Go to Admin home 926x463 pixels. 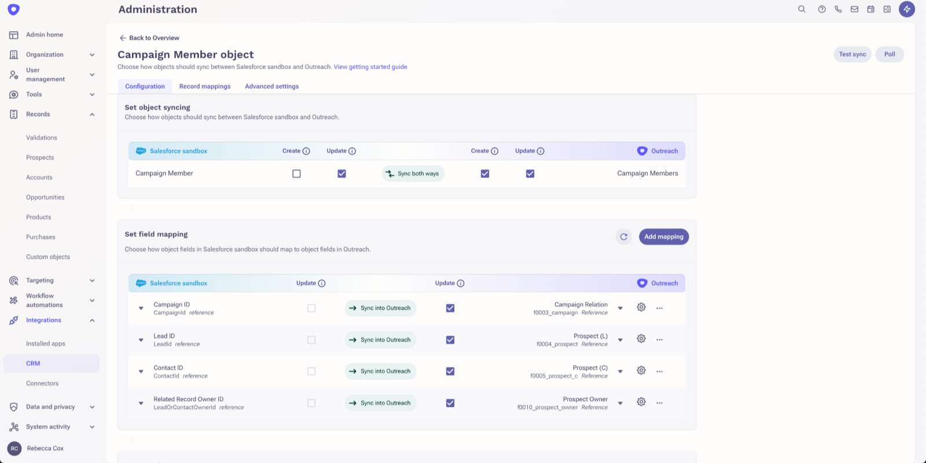(45, 35)
